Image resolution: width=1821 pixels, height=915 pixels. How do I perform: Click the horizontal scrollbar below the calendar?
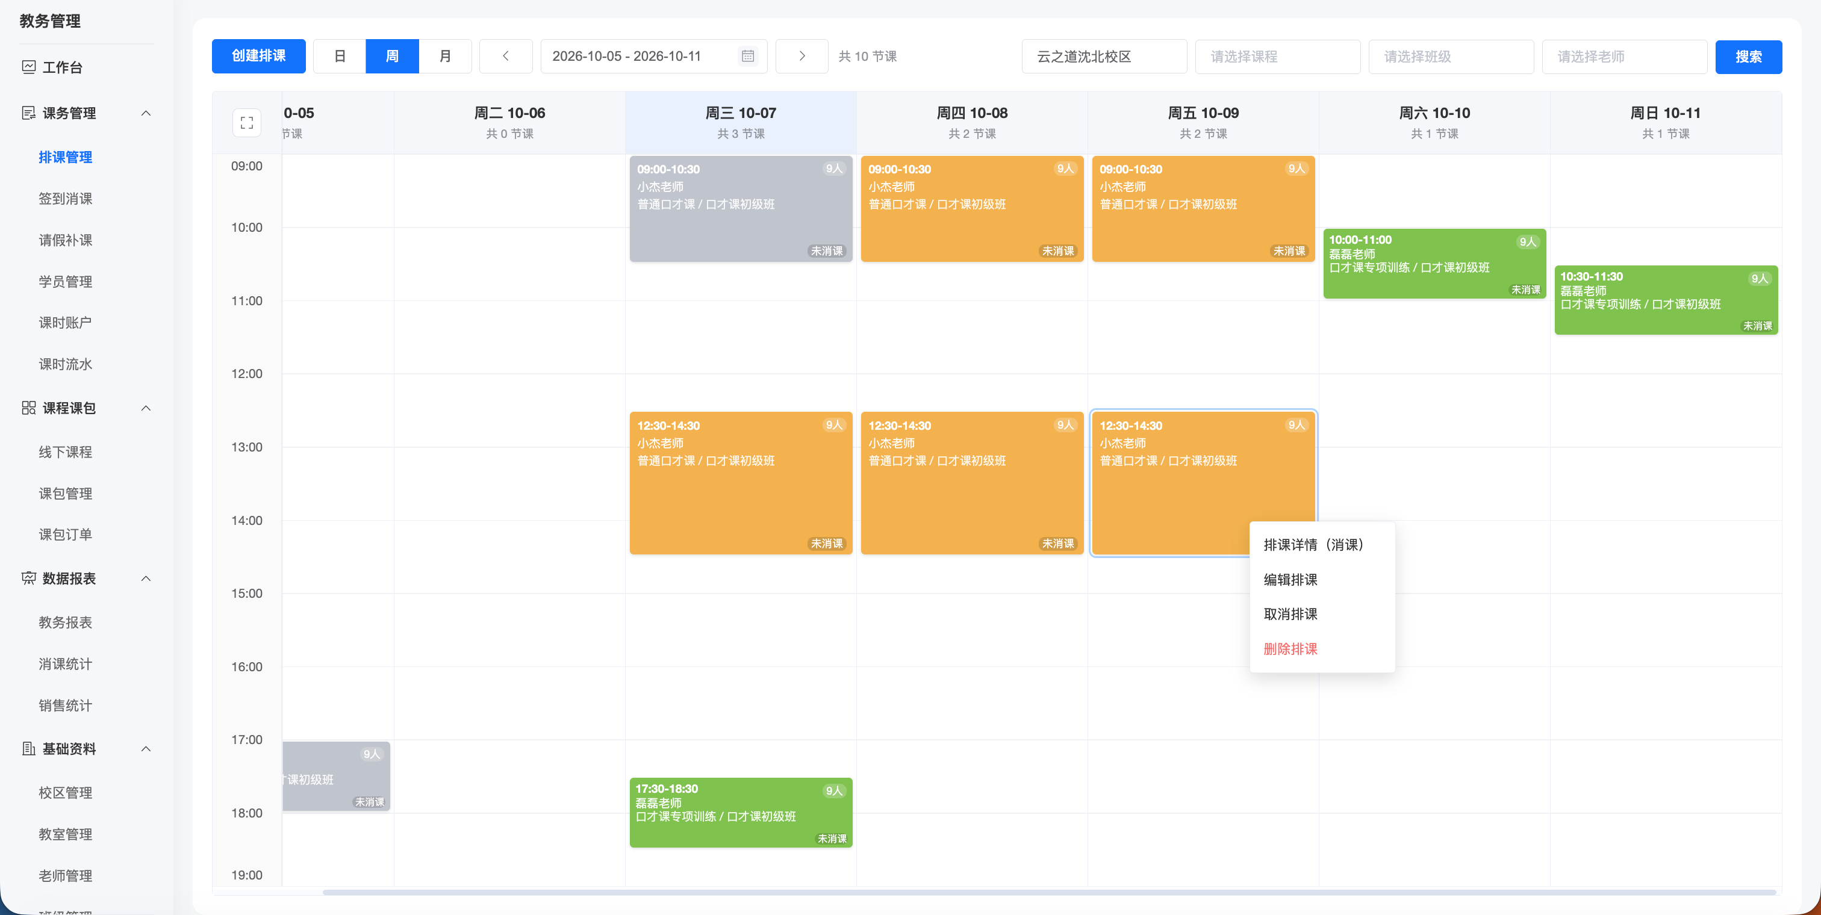tap(1049, 892)
